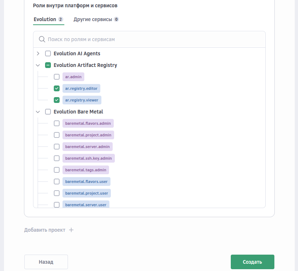Click the Evolution Bare Metal label
The width and height of the screenshot is (298, 271).
pos(78,112)
